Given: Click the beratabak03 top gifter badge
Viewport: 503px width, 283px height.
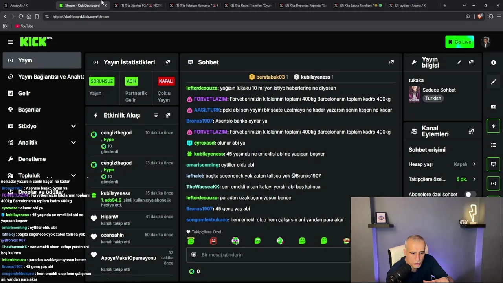Looking at the screenshot, I should click(x=268, y=77).
